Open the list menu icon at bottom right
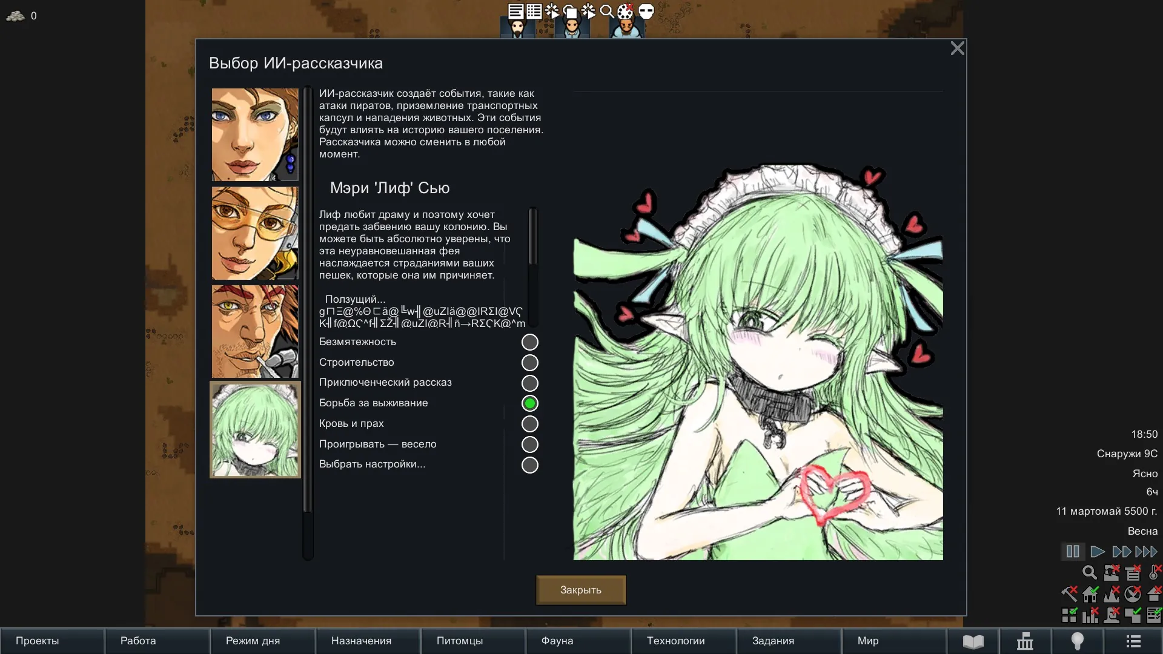This screenshot has height=654, width=1163. 1133,641
